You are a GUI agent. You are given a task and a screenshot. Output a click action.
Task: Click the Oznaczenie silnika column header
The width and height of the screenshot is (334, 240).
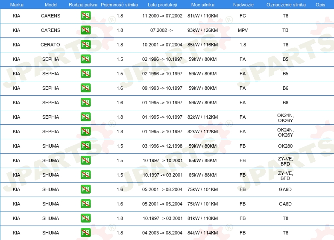coord(286,5)
